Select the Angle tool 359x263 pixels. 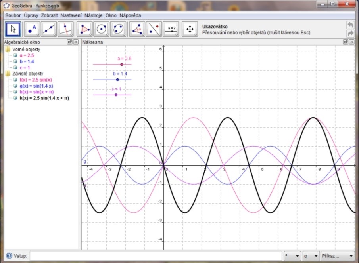coord(138,29)
